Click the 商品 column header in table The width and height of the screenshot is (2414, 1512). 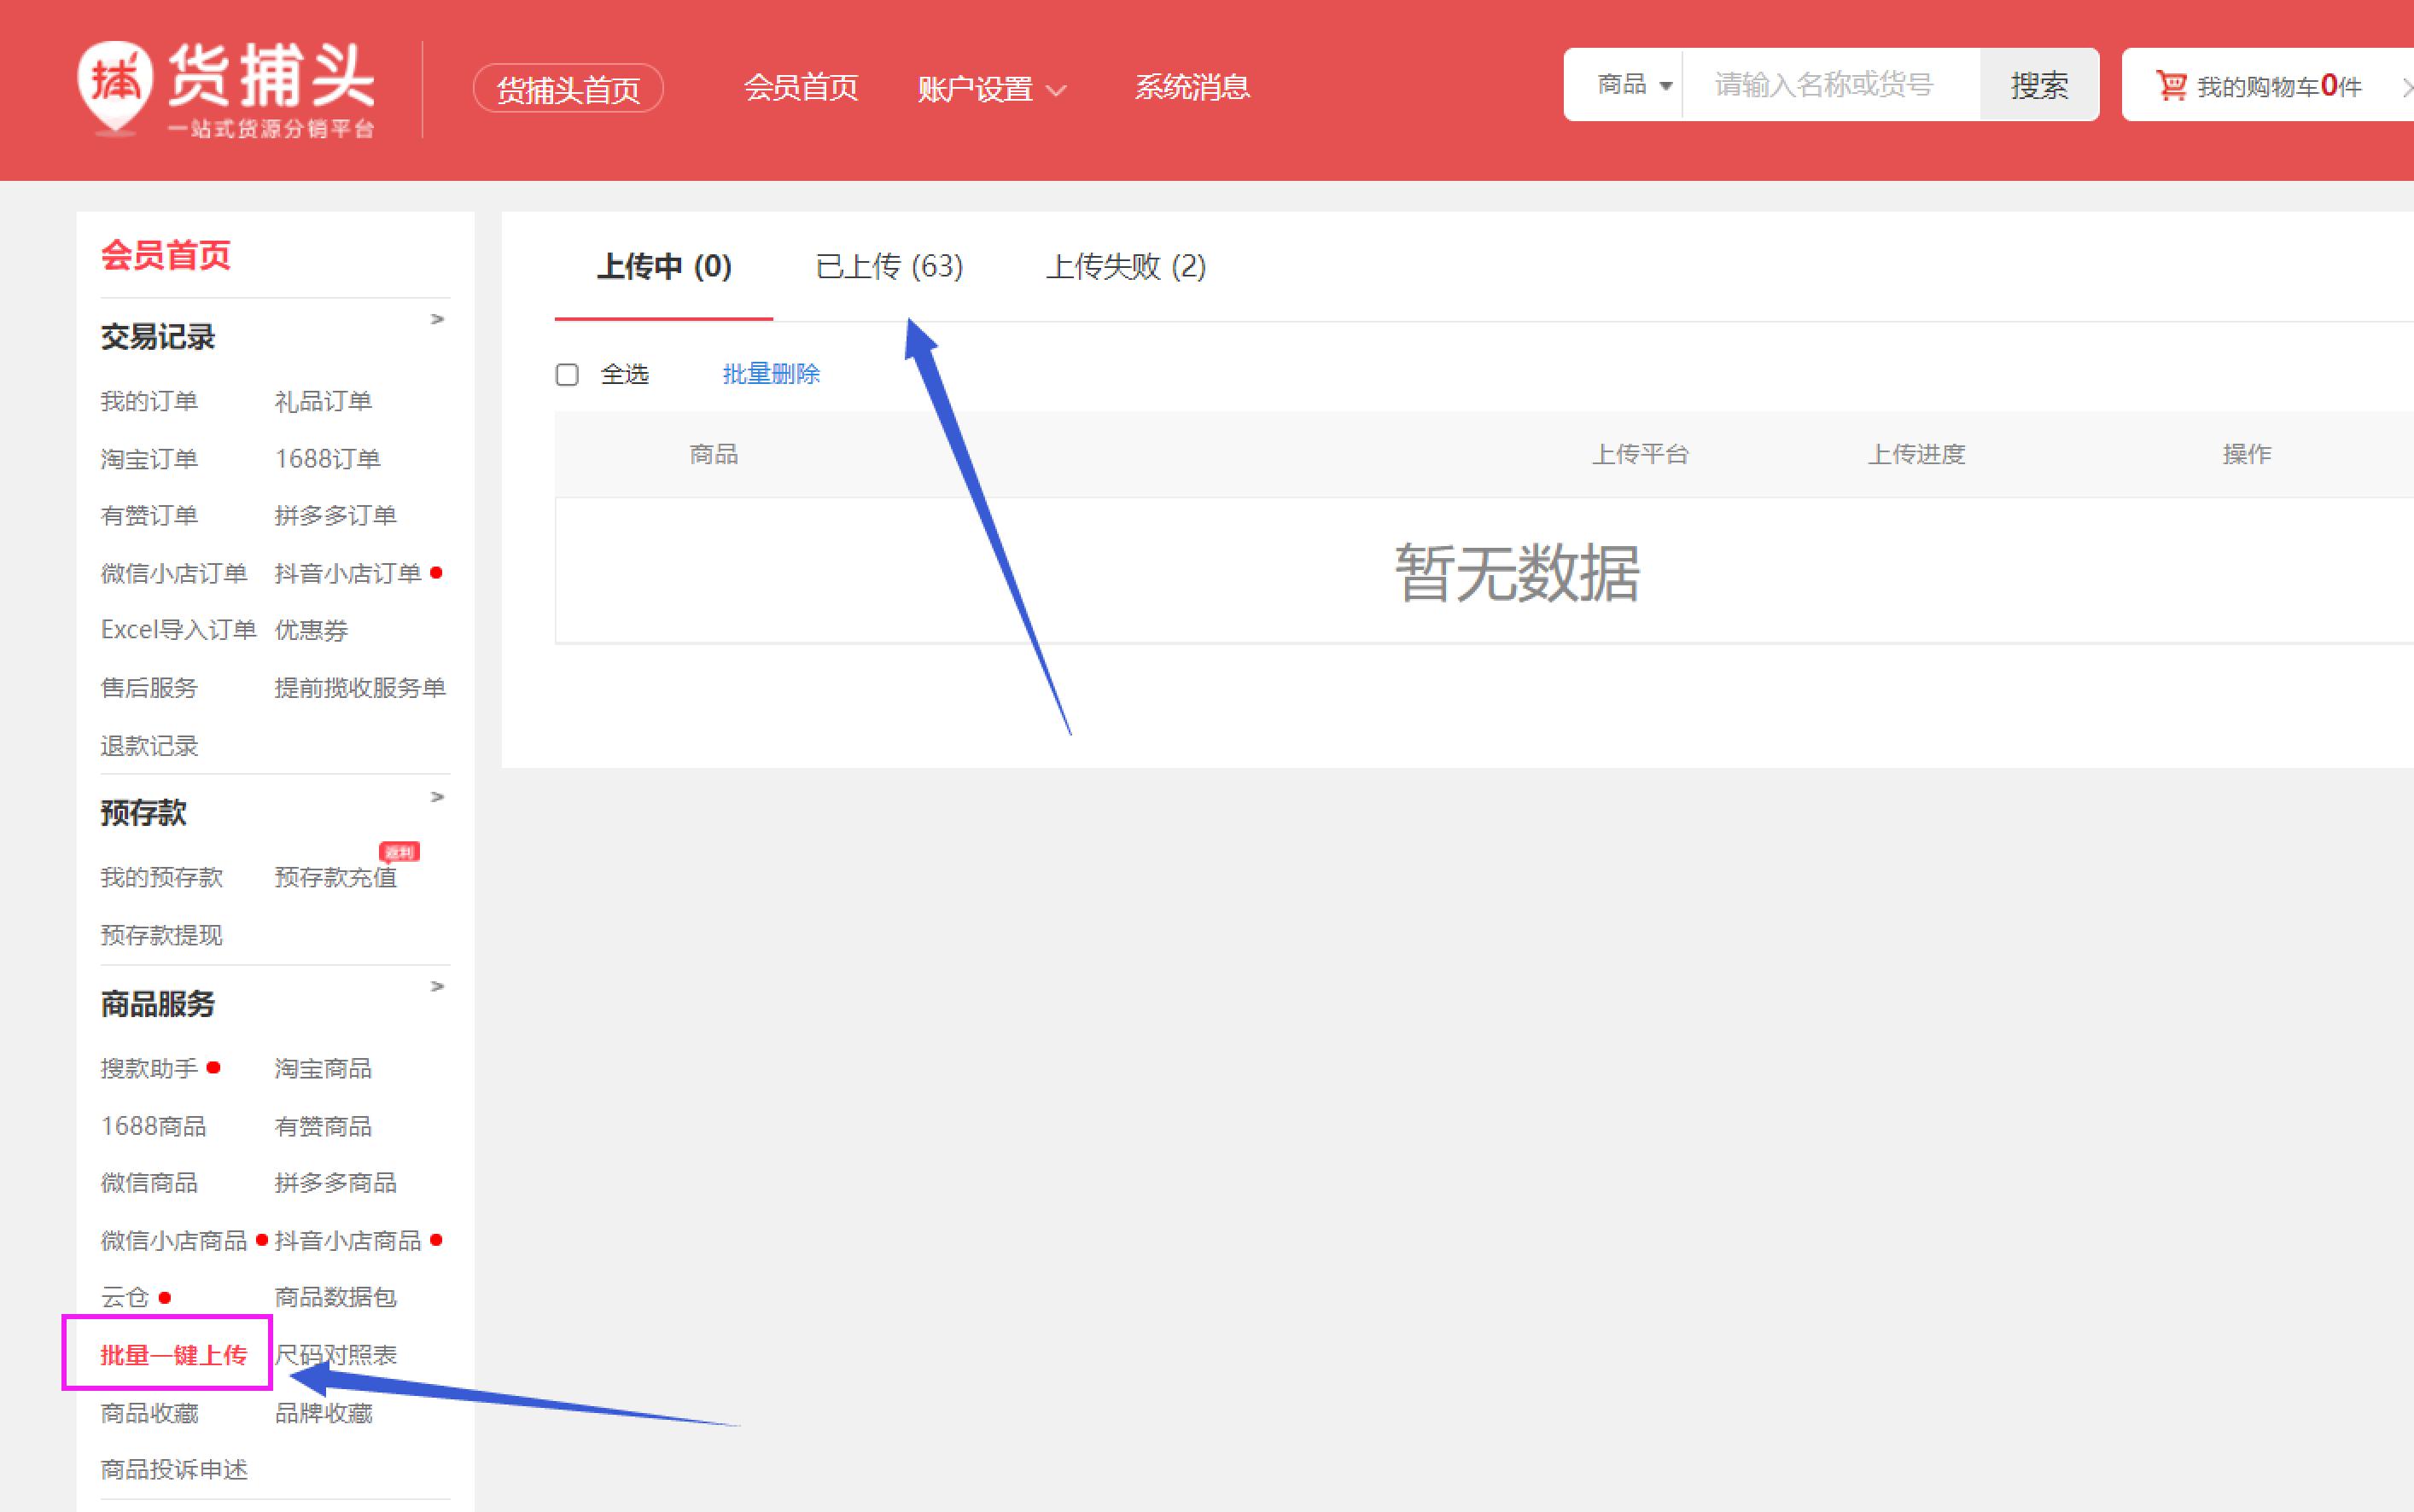714,455
